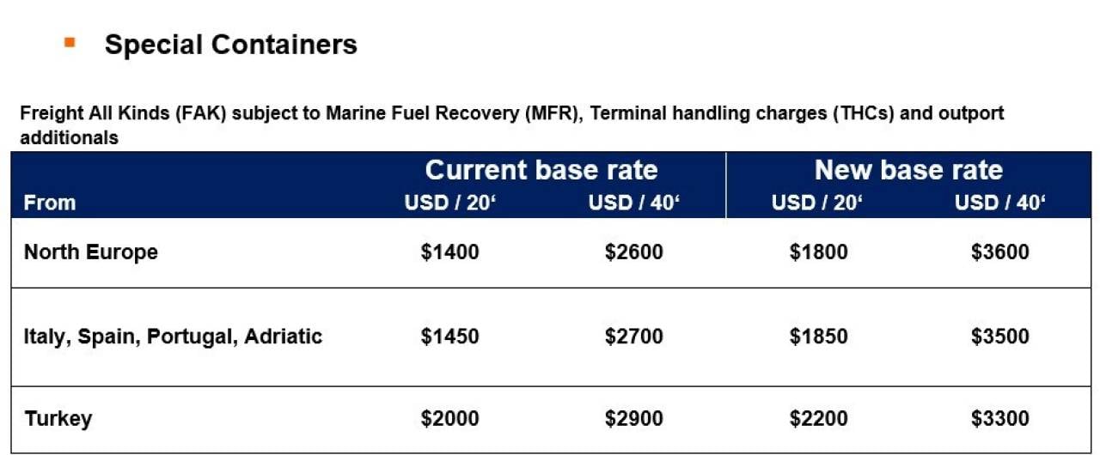Click Turkey's $2900 rate value
Screen dimensions: 1100x455
[x=633, y=419]
